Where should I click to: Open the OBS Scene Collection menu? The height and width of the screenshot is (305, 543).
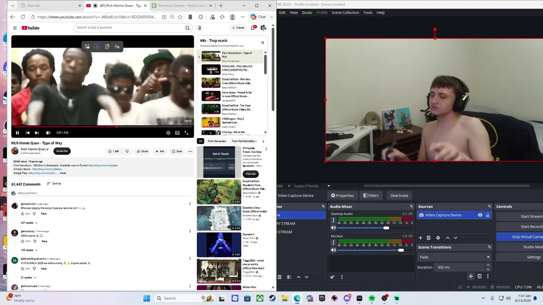coord(345,12)
